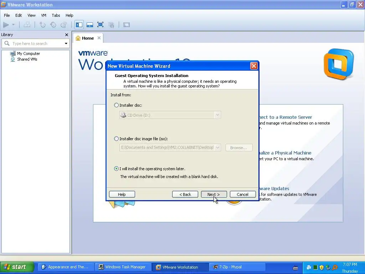Proceed with the Next > button
Viewport: 365px width, 274px height.
214,194
